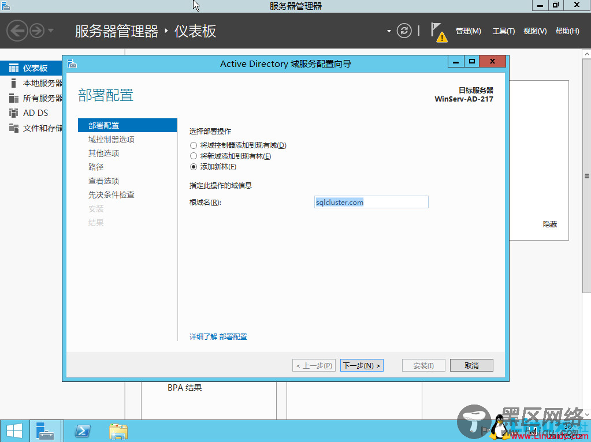Click the 上一步(P) button

pos(314,366)
